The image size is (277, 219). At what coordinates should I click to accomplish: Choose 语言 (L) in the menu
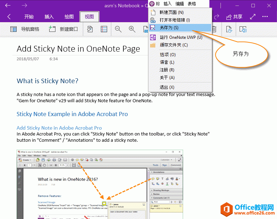(x=180, y=62)
